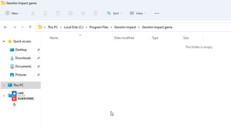This screenshot has height=130, width=231.
Task: Expand the node below This PC
Action: 4,96
